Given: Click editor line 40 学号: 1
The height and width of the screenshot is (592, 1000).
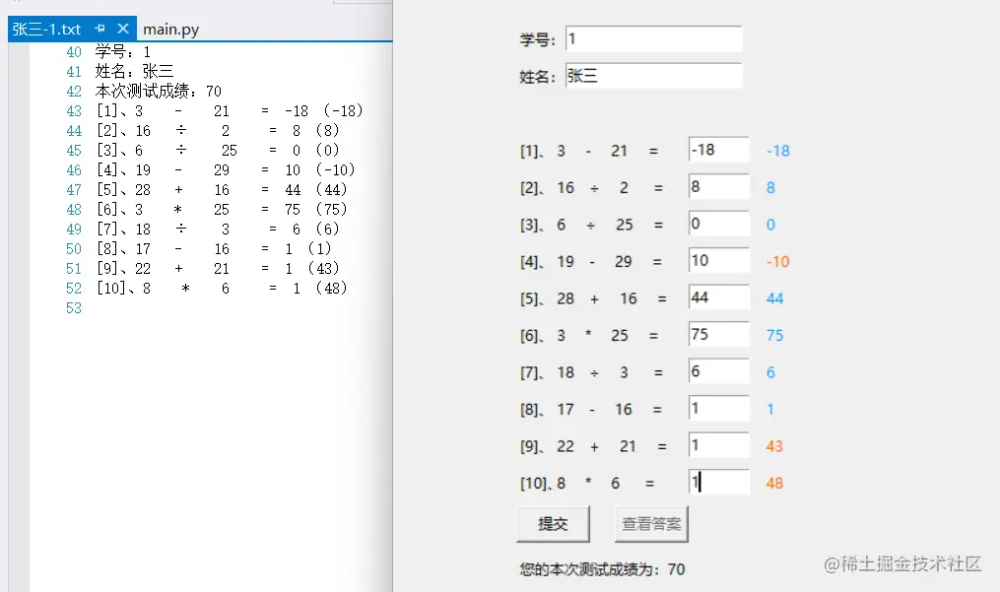Looking at the screenshot, I should point(123,51).
